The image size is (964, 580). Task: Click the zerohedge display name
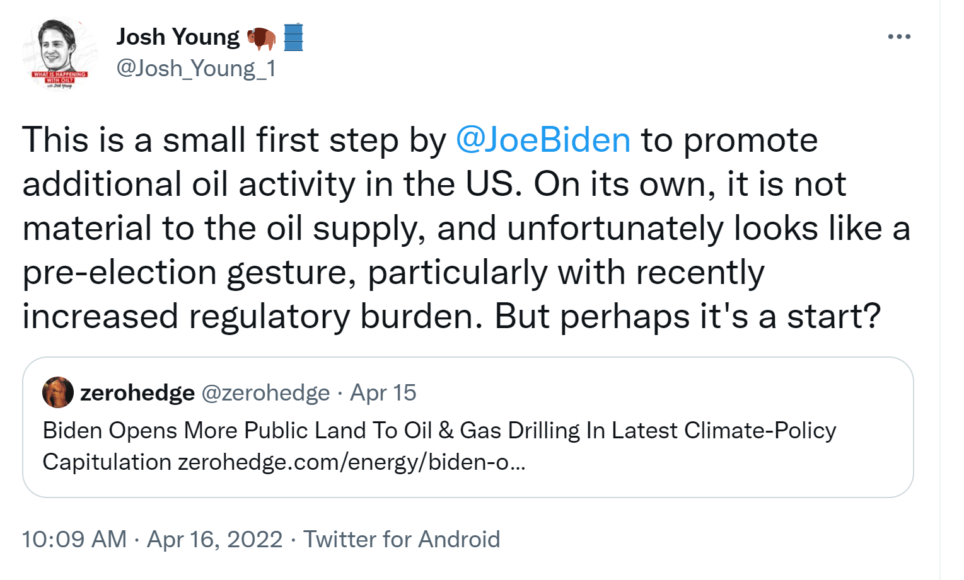(137, 393)
